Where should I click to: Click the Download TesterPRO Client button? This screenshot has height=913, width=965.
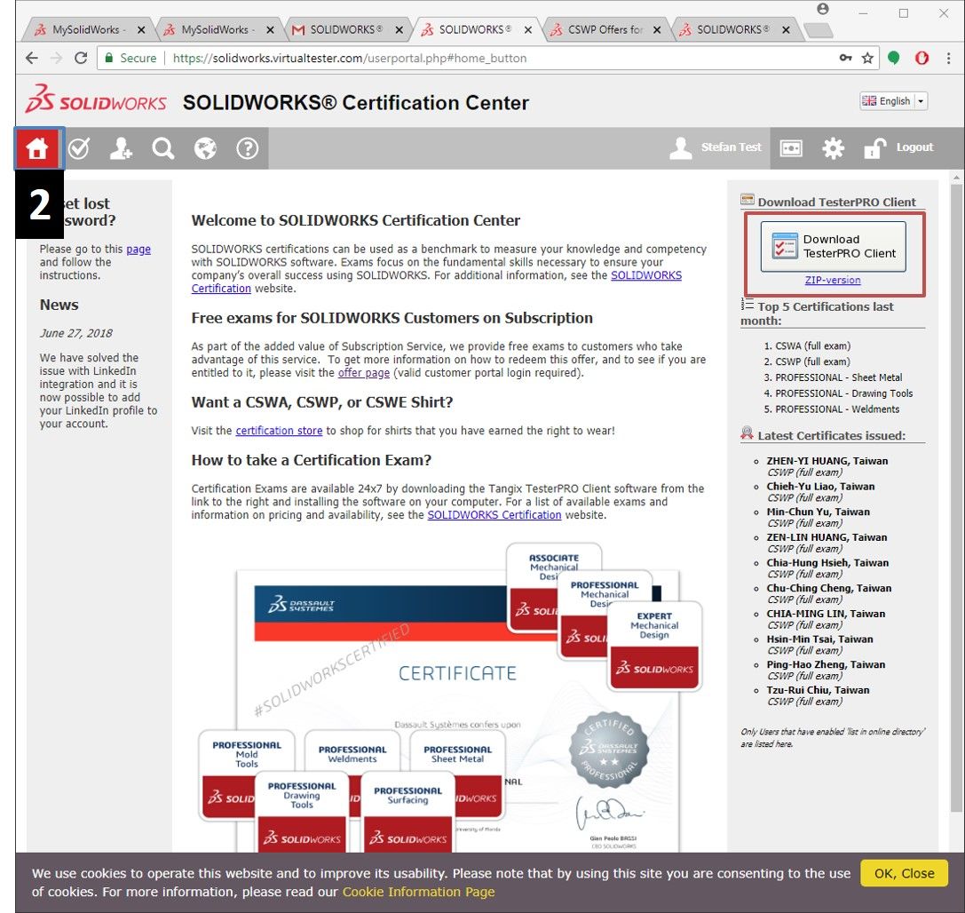pyautogui.click(x=833, y=245)
